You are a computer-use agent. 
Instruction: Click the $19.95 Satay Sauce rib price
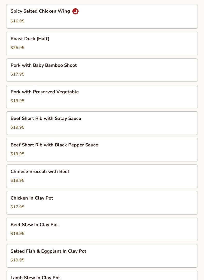pos(18,127)
